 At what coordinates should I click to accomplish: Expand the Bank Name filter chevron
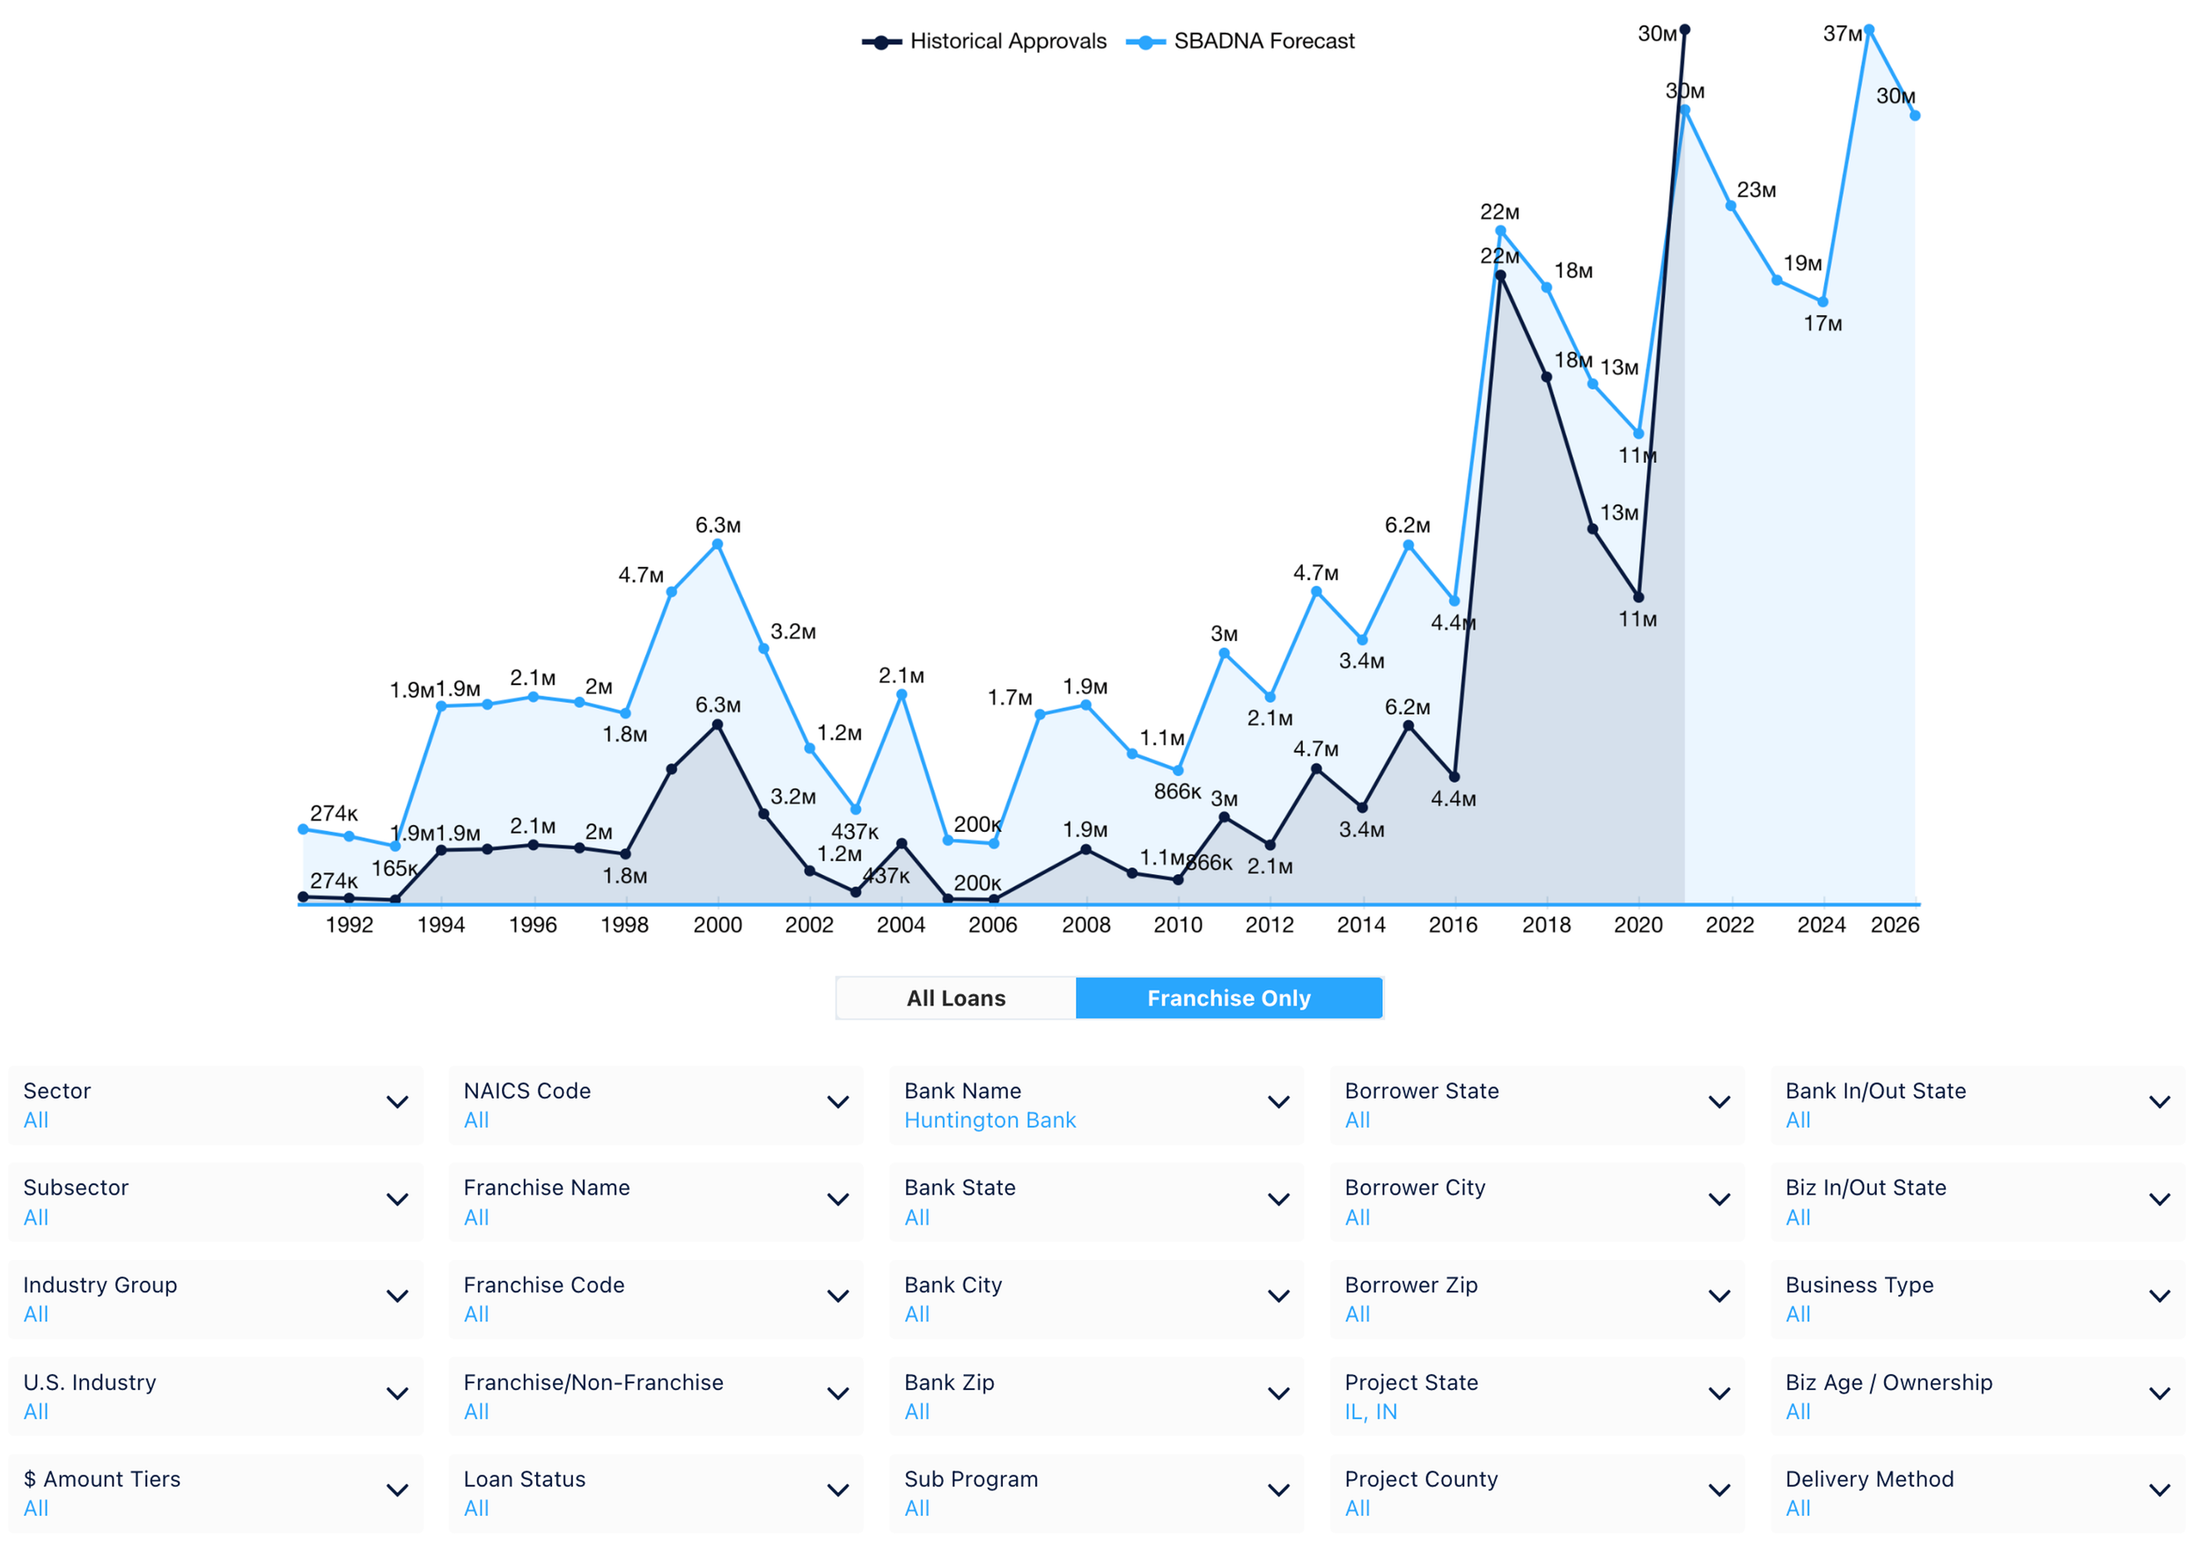pyautogui.click(x=1277, y=1102)
